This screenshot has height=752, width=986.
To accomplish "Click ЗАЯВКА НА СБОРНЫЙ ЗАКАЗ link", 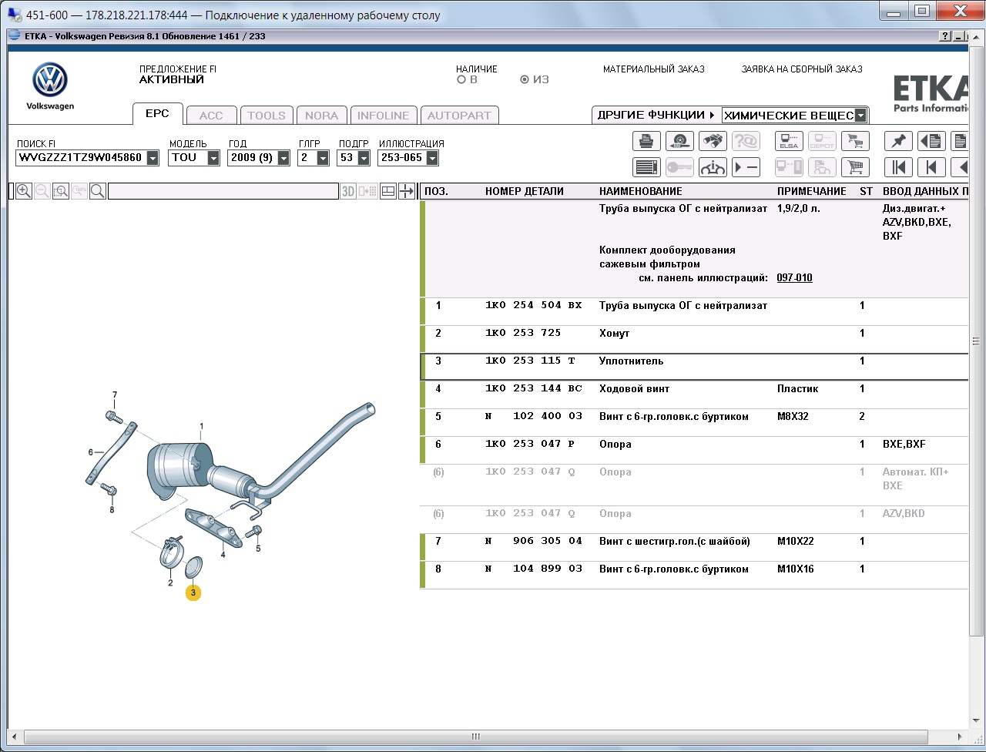I will coord(802,69).
